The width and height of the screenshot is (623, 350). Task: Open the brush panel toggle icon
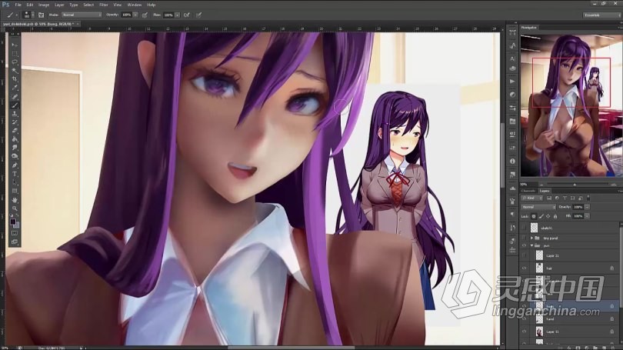click(41, 15)
